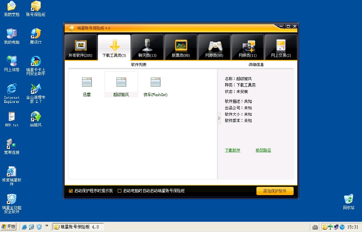Image resolution: width=362 pixels, height=232 pixels.
Task: Enable 启动电脑时自动启动瑞星账号保险柜 checkbox
Action: (120, 191)
